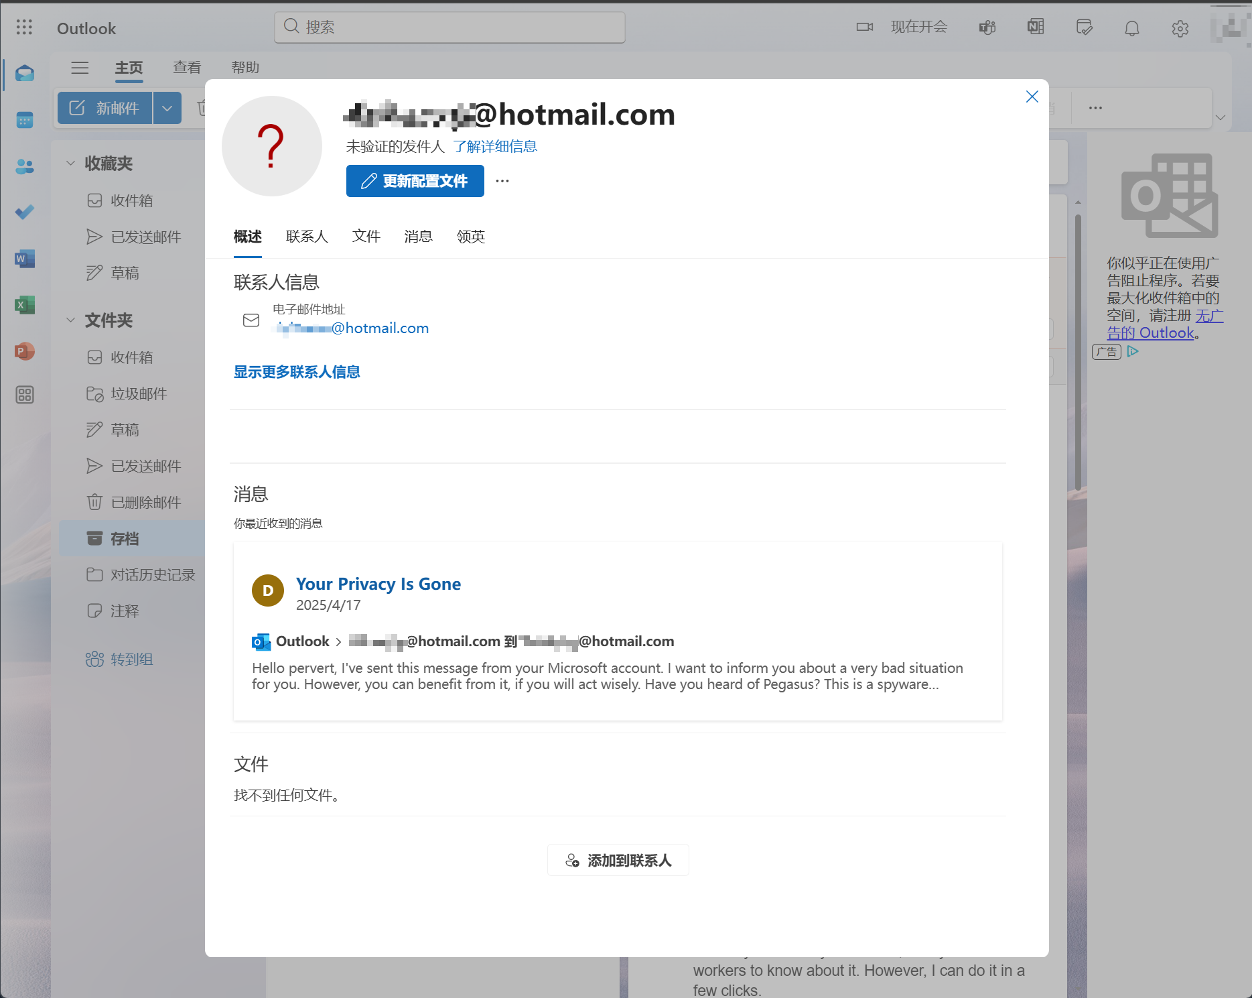This screenshot has height=998, width=1252.
Task: Click the 更新配置文件 button
Action: pyautogui.click(x=415, y=181)
